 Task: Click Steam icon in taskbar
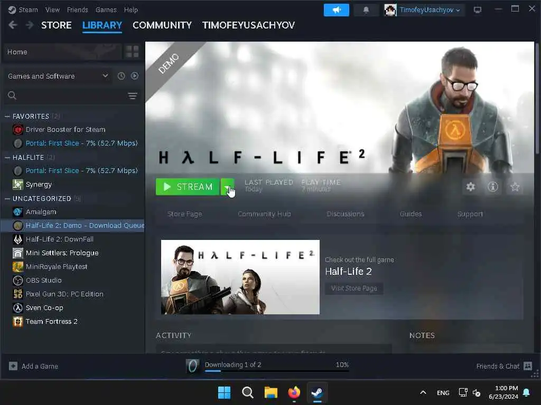point(317,392)
